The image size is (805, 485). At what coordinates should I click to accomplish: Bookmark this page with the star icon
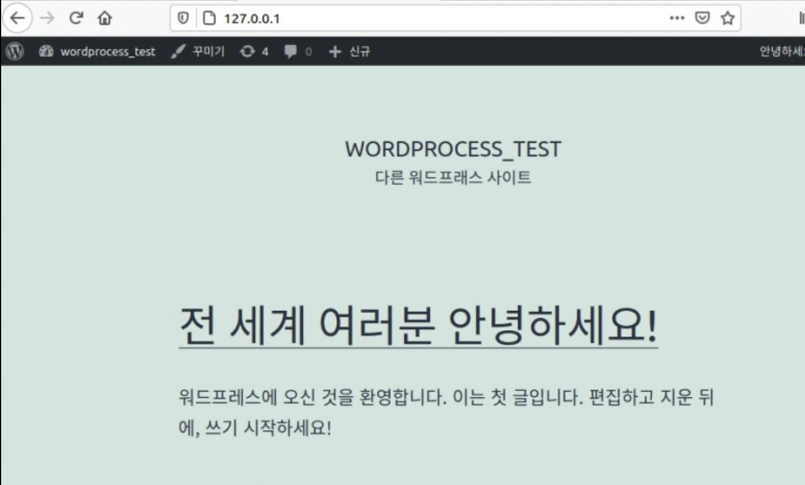(727, 19)
